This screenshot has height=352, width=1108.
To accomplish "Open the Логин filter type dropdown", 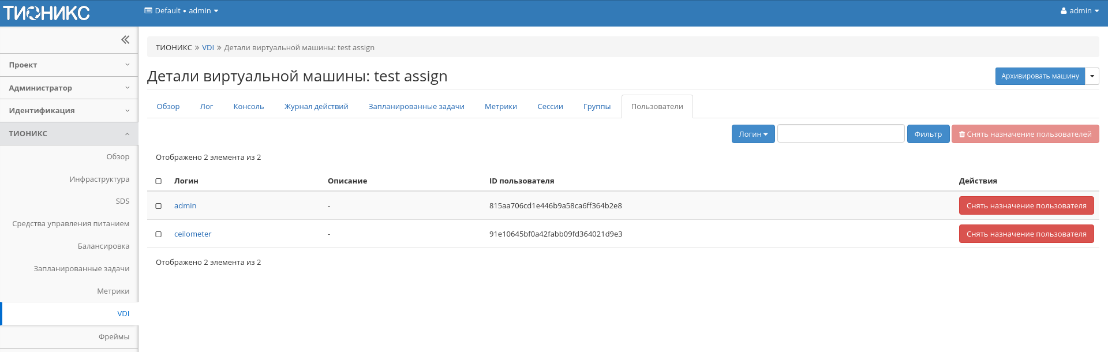I will pyautogui.click(x=753, y=134).
